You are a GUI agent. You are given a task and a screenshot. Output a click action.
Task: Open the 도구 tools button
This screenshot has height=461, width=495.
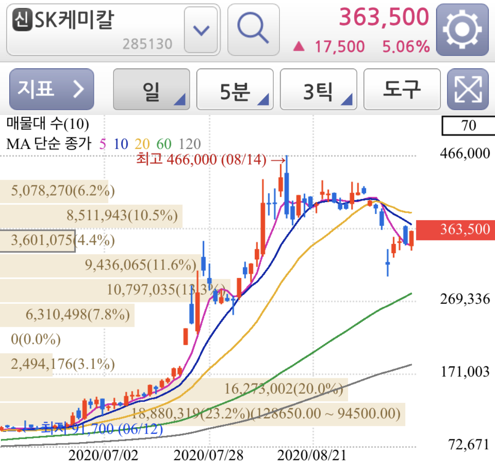coord(402,89)
